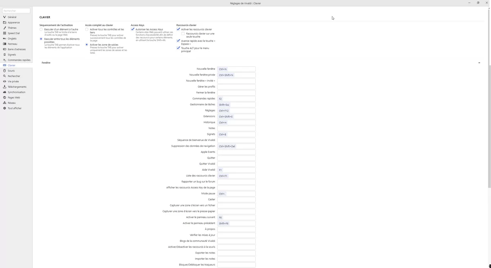Click the Apparence icon in sidebar
This screenshot has width=491, height=268.
5,22
